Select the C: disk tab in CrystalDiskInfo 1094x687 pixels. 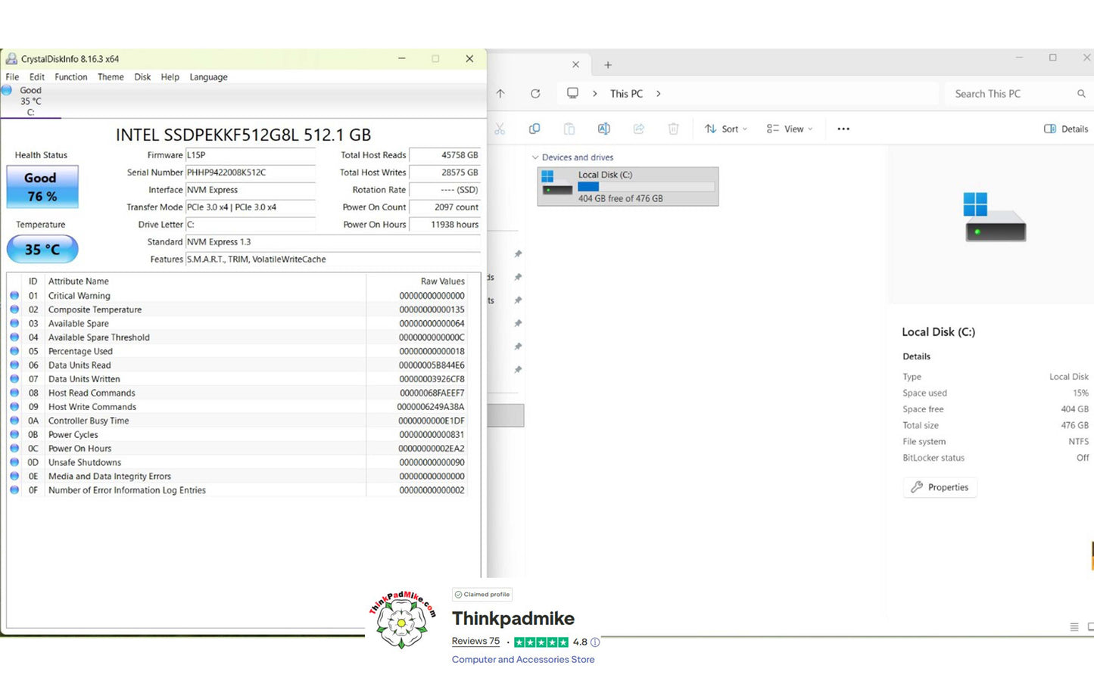(x=30, y=101)
